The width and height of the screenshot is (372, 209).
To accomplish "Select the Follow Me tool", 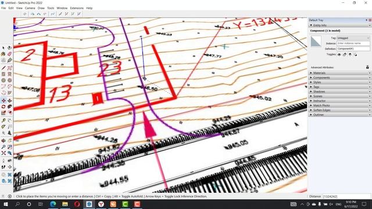I will [9, 107].
